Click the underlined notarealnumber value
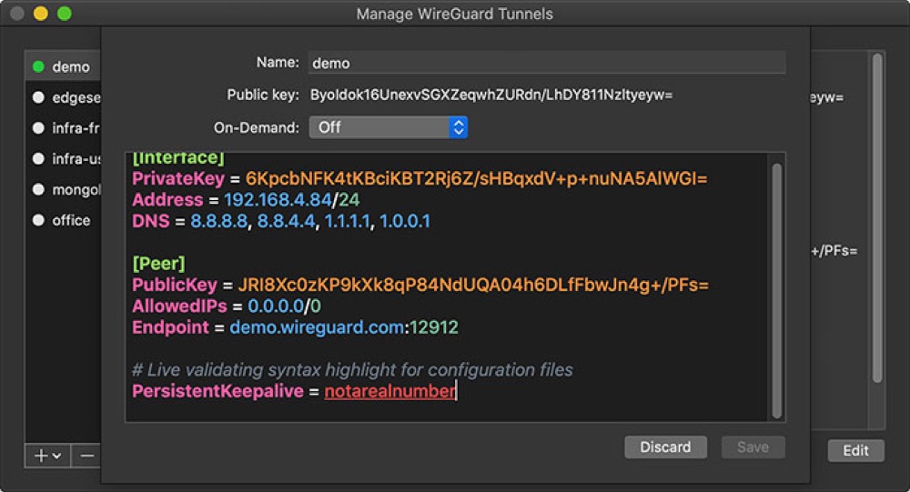 pos(389,392)
